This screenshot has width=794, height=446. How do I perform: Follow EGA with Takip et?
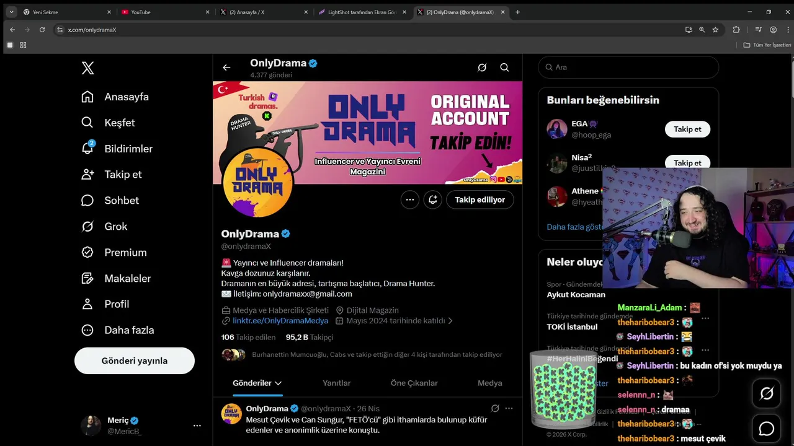pyautogui.click(x=687, y=129)
